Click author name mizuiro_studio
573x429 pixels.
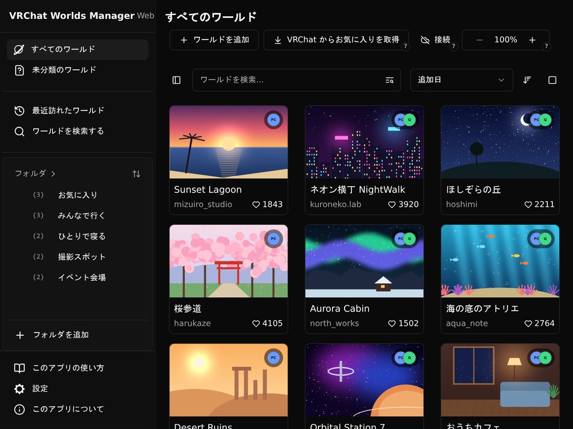(x=203, y=204)
